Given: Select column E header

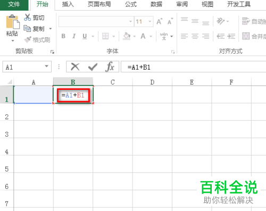Looking at the screenshot, I should [192, 82].
